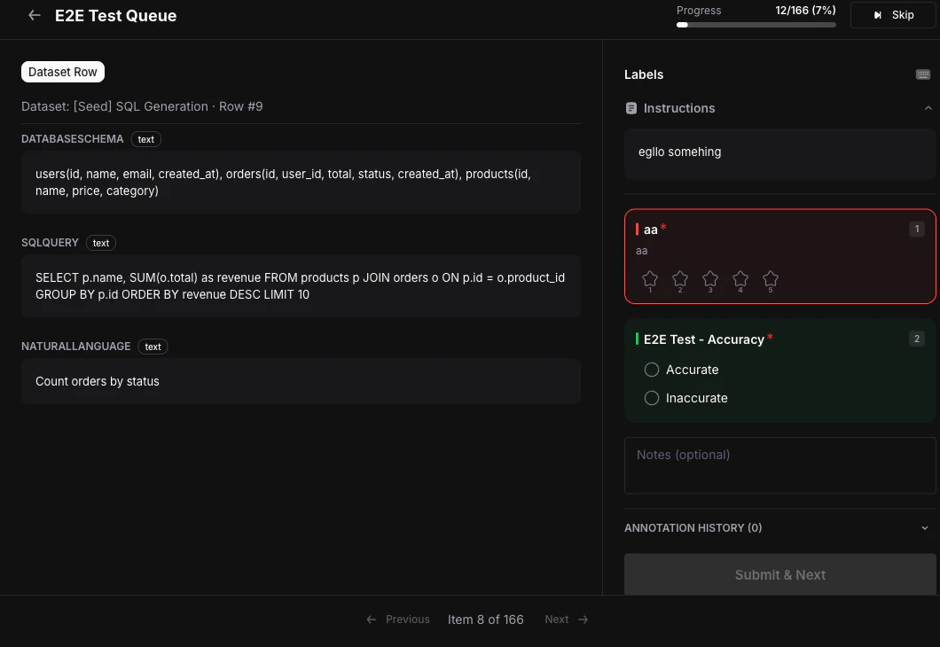Click the text badge beside DATABASESCHEMA
This screenshot has height=647, width=940.
click(145, 139)
